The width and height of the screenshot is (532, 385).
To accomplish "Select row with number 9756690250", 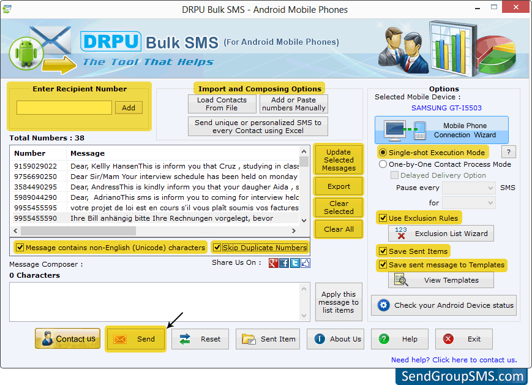I will [x=155, y=177].
